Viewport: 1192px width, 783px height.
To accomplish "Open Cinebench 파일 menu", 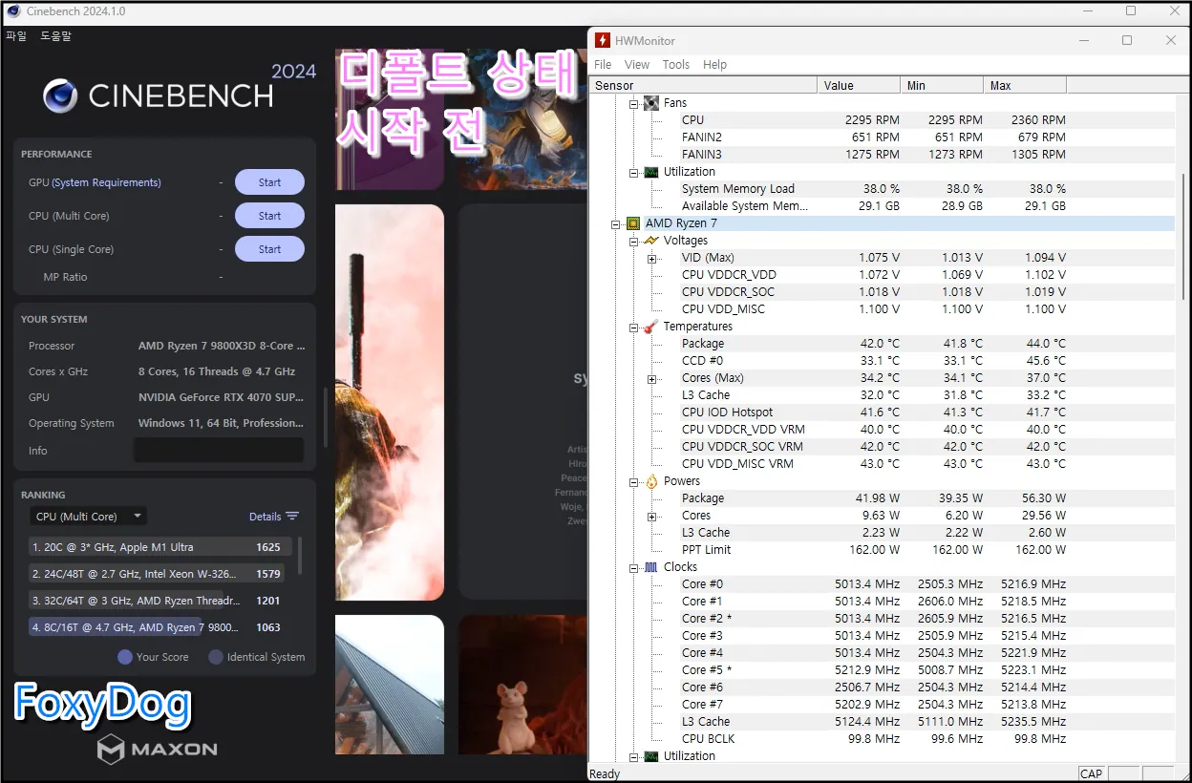I will click(16, 35).
